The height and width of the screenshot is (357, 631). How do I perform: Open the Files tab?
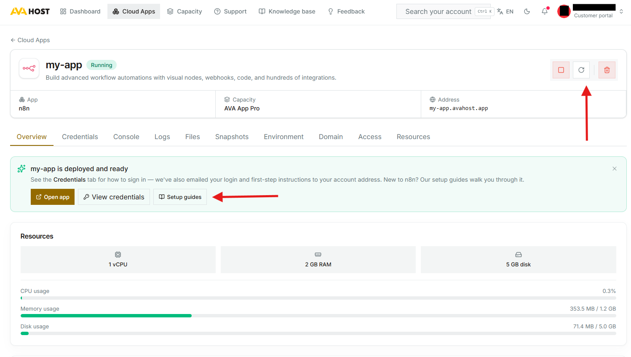pos(193,137)
